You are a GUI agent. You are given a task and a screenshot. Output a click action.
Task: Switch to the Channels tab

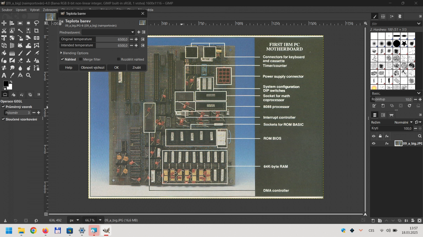pyautogui.click(x=383, y=115)
